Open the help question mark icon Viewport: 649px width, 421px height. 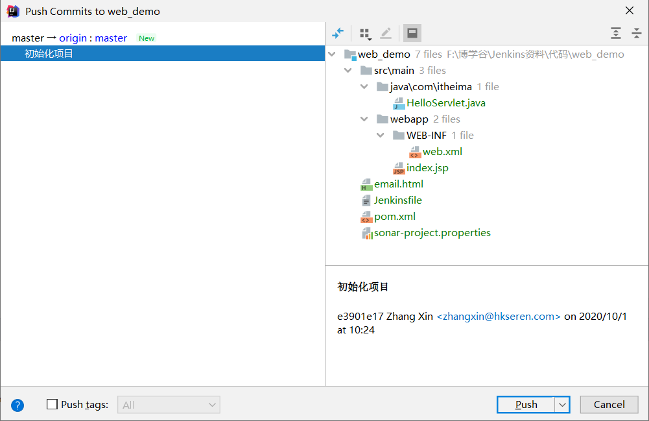(x=18, y=405)
